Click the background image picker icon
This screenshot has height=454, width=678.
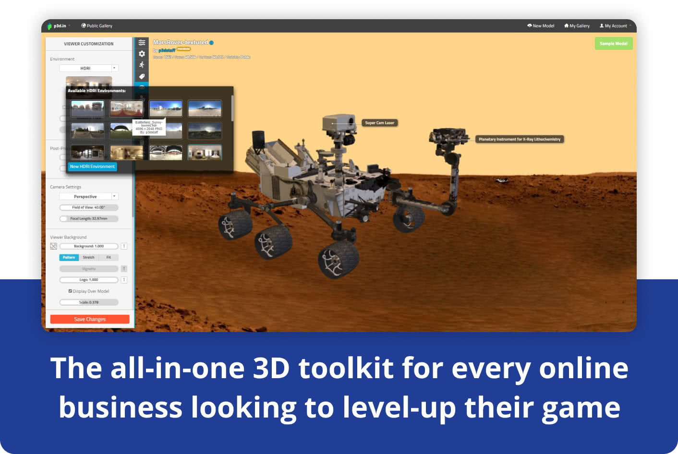[53, 246]
